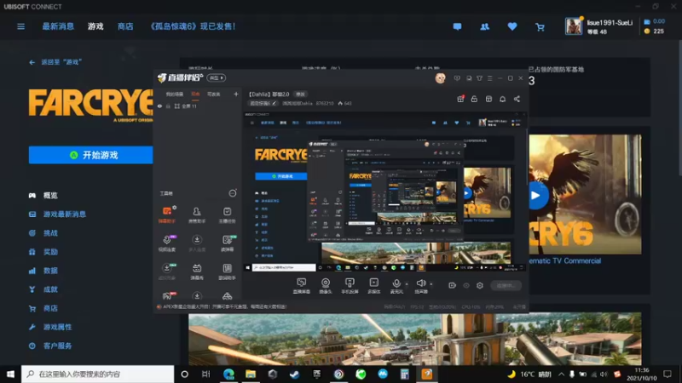Toggle lock on the 全屏 source
The width and height of the screenshot is (682, 383).
(x=168, y=106)
